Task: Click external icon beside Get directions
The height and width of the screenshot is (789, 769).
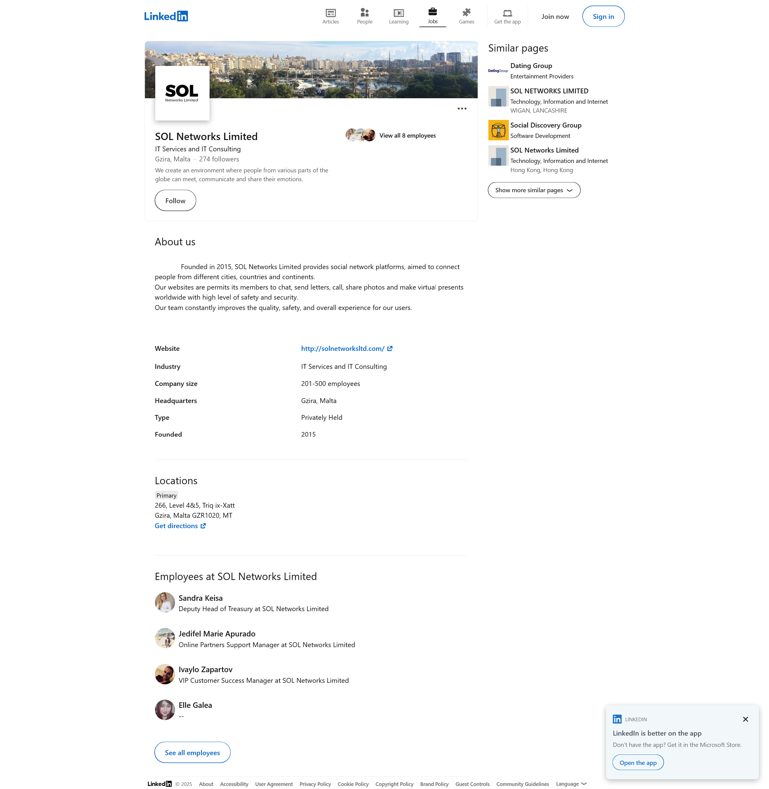Action: click(203, 526)
